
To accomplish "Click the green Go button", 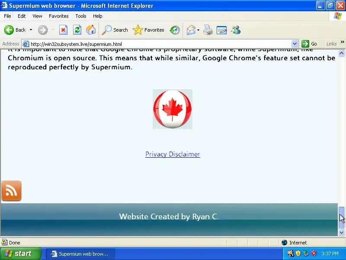I will 309,44.
